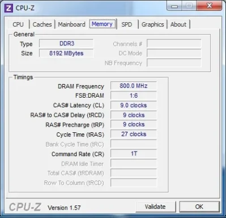Click the 'Timings' group heading
Viewport: 226px width, 218px height.
[23, 77]
